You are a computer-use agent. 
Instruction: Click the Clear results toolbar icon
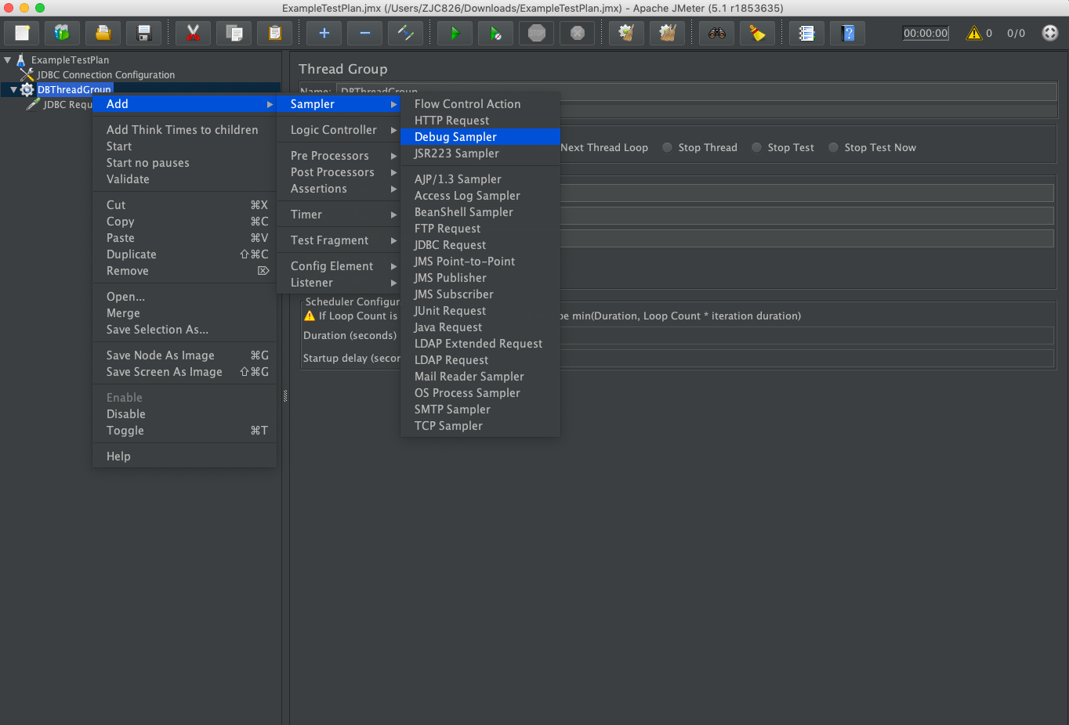tap(626, 33)
